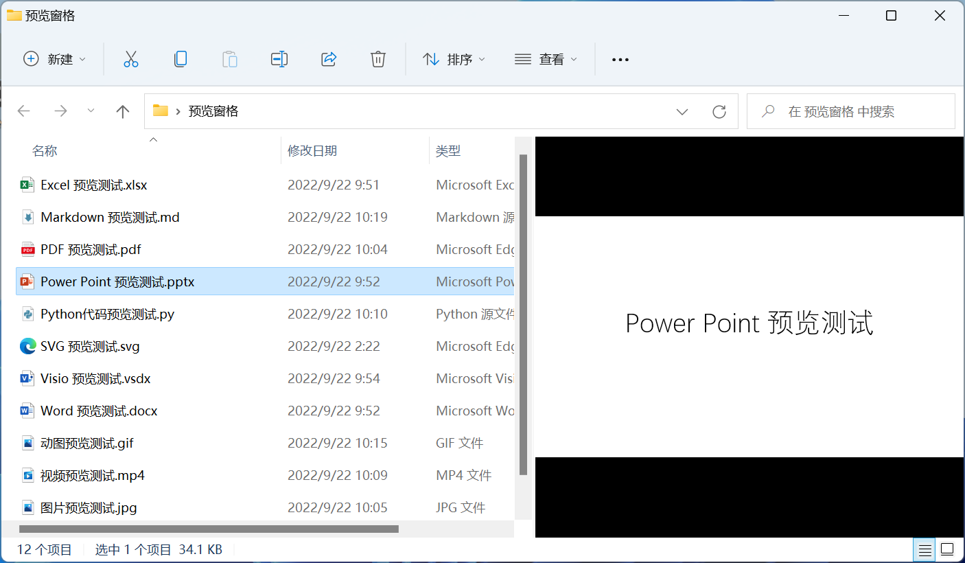The width and height of the screenshot is (965, 563).
Task: Select SVG 预览测试.svg file
Action: tap(90, 346)
